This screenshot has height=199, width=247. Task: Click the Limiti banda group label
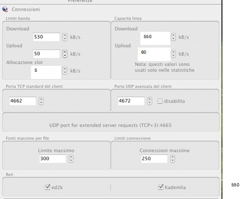[18, 19]
